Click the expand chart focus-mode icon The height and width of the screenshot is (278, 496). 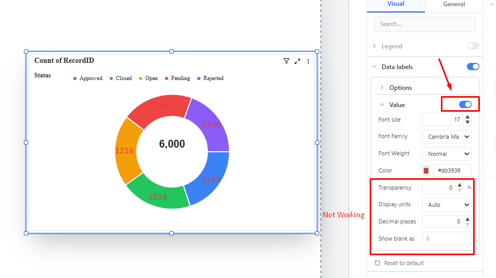coord(297,61)
